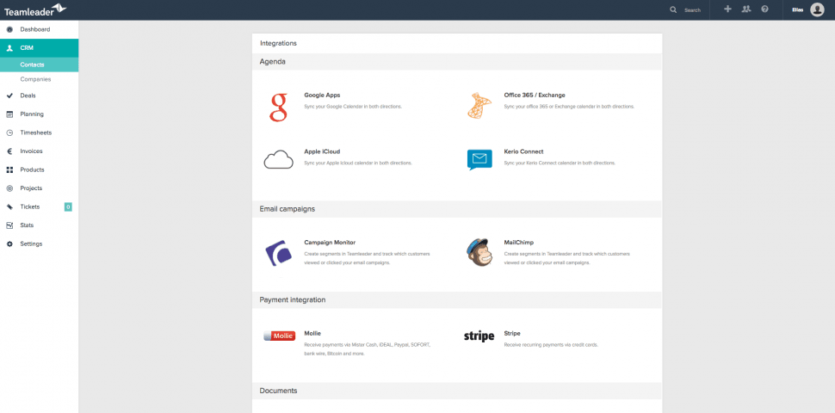Open the Campaign Monitor title link
Image resolution: width=835 pixels, height=413 pixels.
coord(330,243)
